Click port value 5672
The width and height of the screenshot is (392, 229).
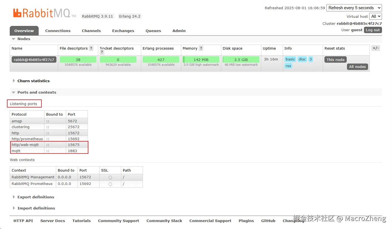pos(72,121)
